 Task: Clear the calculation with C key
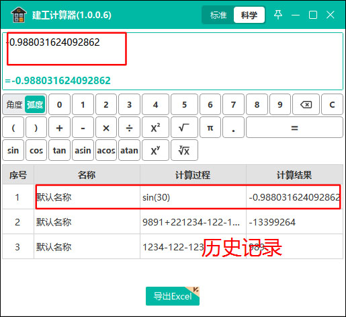point(332,104)
